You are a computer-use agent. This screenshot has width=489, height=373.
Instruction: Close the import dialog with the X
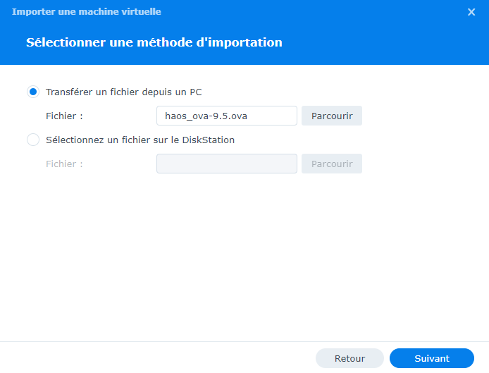[x=471, y=12]
